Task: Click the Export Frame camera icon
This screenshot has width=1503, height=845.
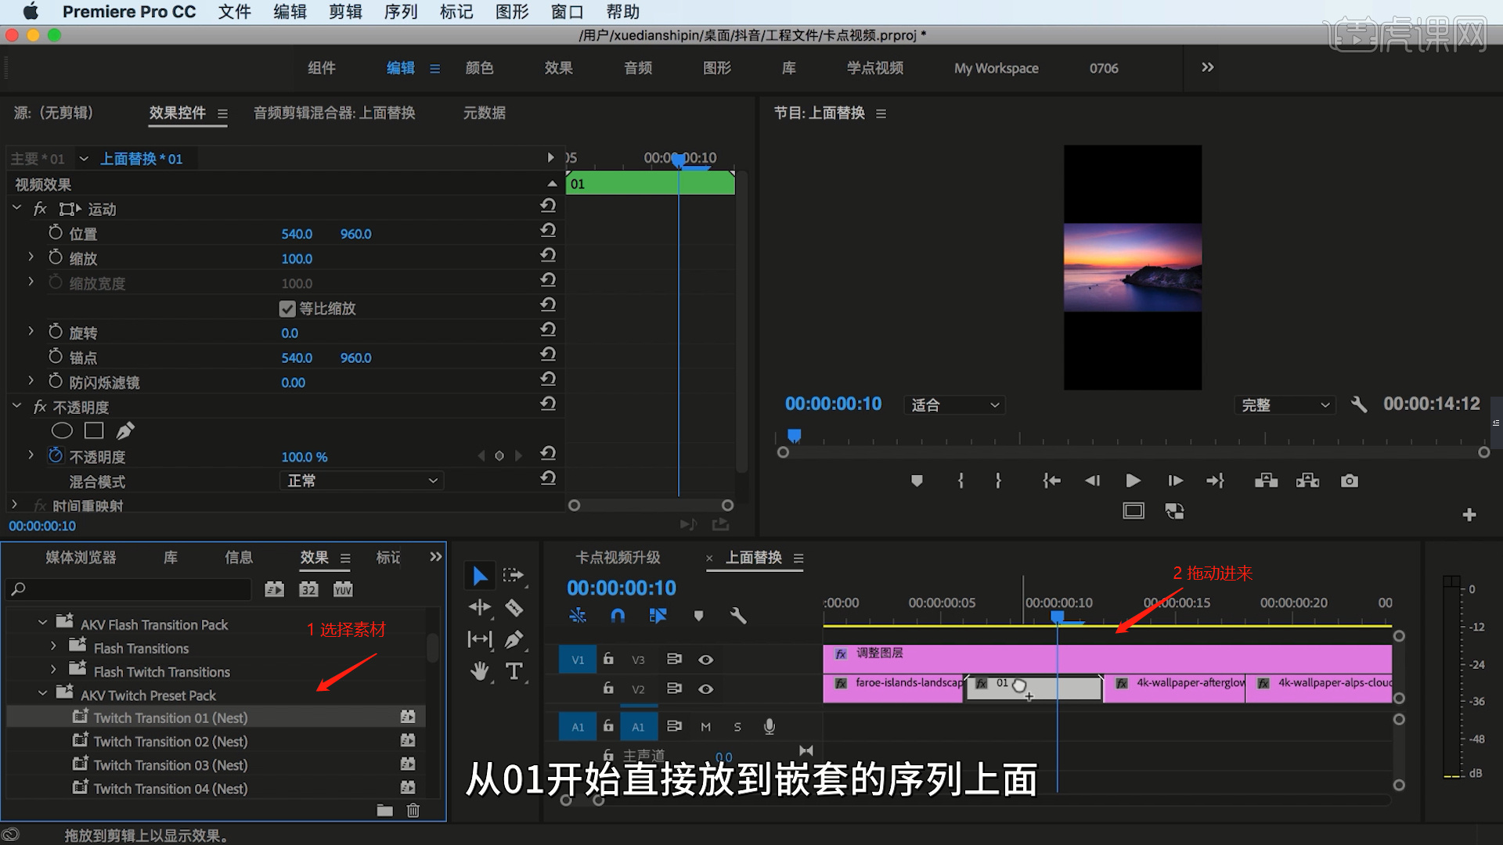Action: click(1349, 480)
